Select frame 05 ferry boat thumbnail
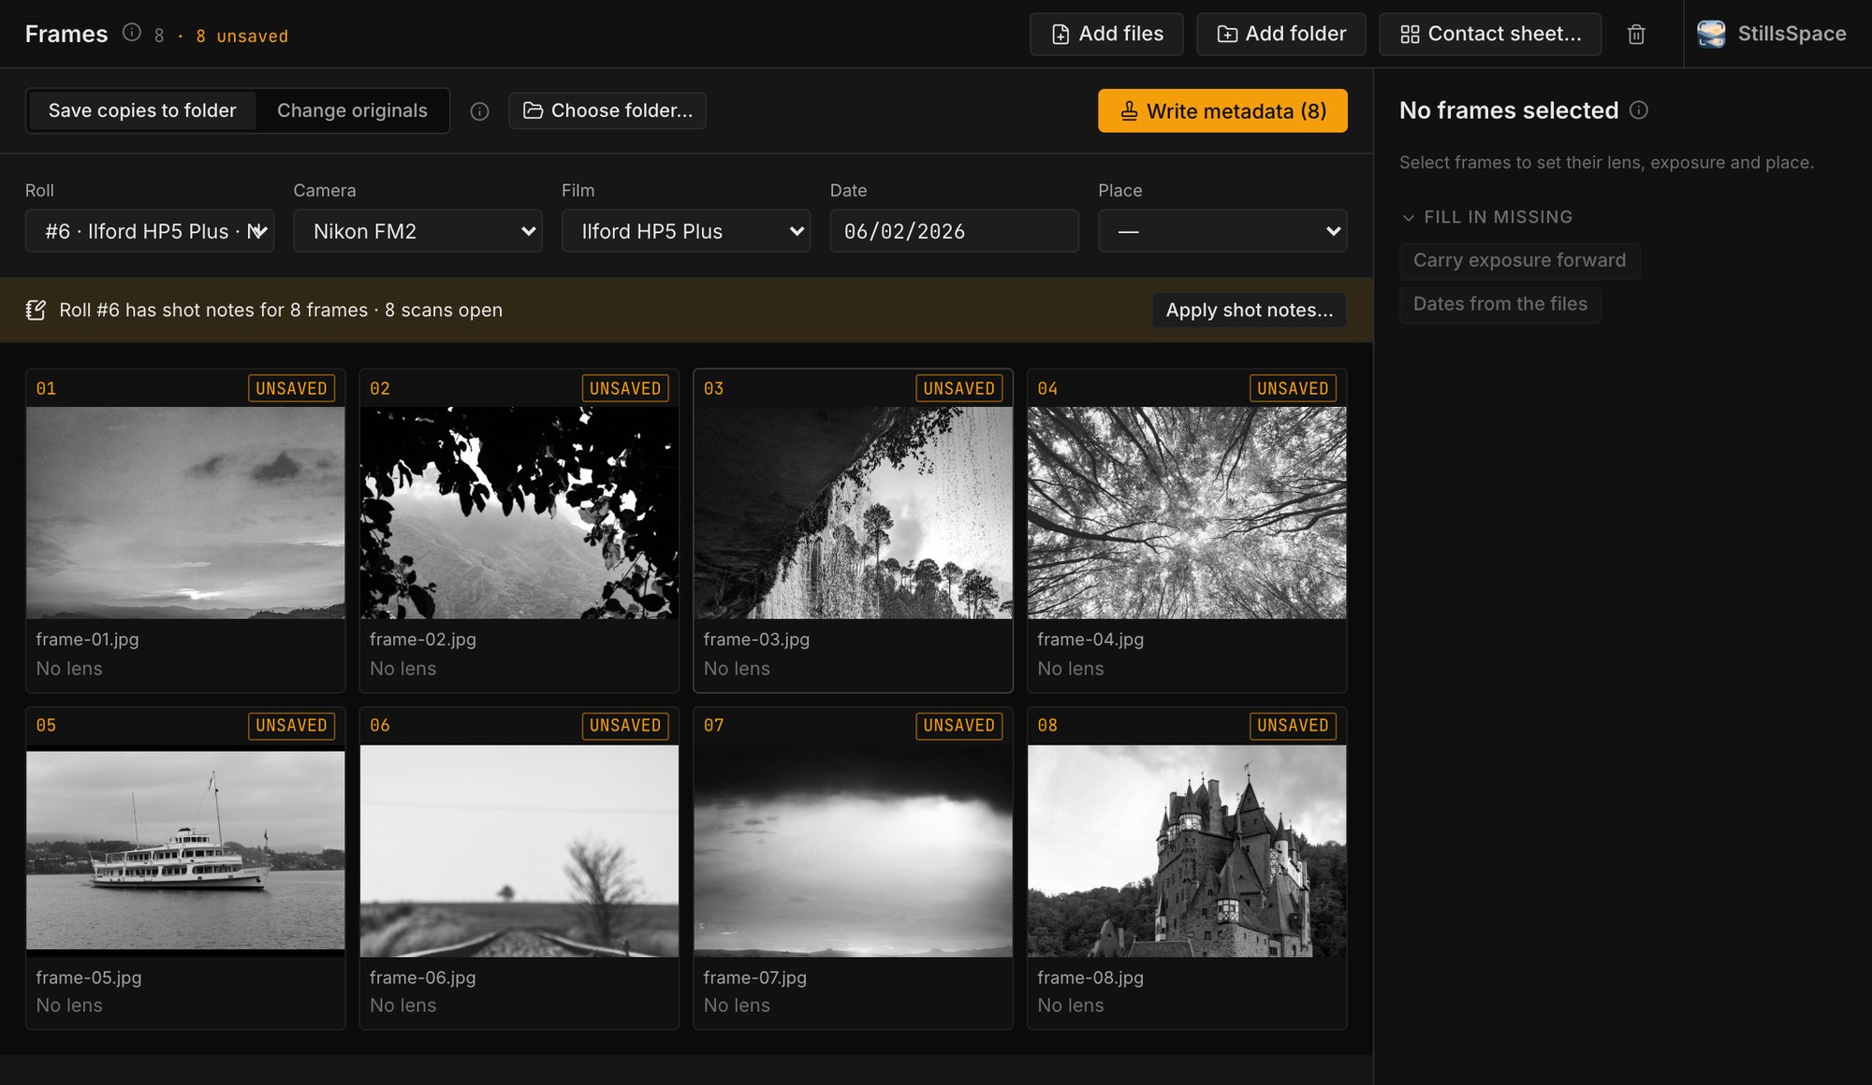 pos(185,850)
